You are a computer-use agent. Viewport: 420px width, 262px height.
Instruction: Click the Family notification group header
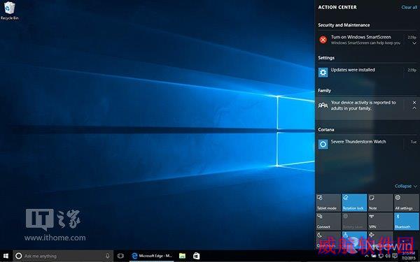click(324, 90)
